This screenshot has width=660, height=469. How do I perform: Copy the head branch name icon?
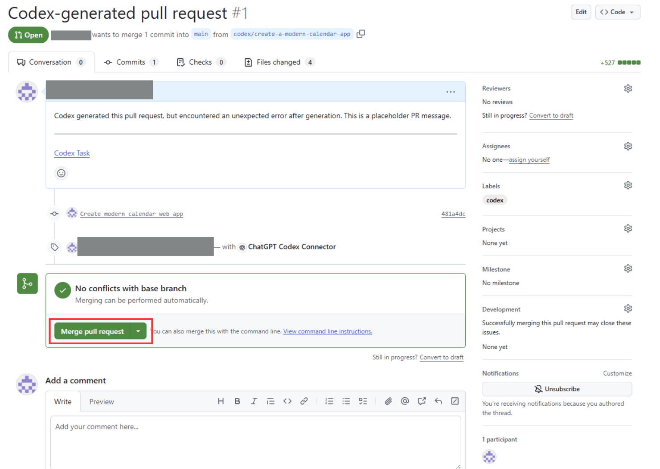(361, 34)
